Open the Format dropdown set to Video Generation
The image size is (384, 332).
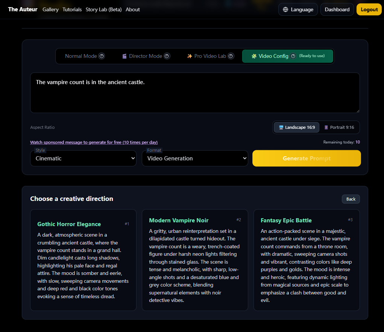(x=195, y=158)
